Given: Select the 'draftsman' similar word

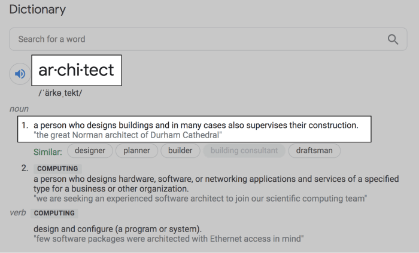Looking at the screenshot, I should 314,151.
